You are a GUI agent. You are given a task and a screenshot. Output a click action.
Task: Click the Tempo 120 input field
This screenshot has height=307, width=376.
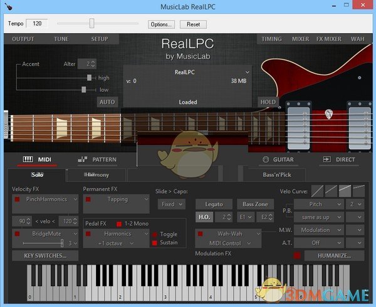click(x=37, y=24)
